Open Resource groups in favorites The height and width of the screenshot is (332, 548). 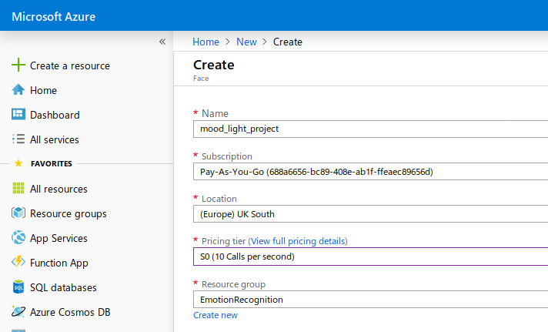[68, 213]
